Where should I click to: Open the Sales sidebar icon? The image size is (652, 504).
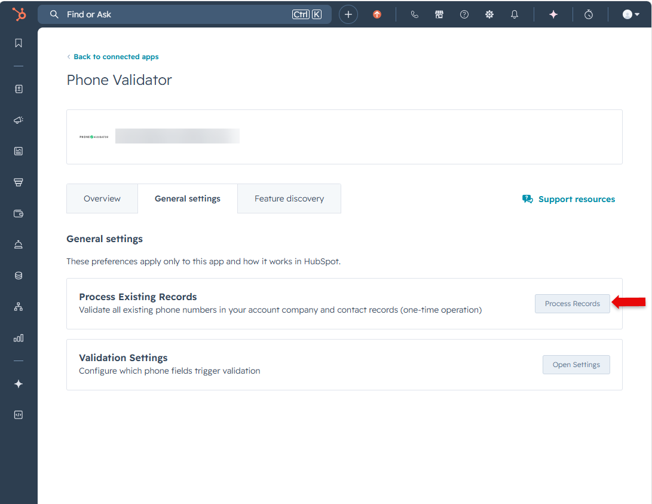point(19,182)
